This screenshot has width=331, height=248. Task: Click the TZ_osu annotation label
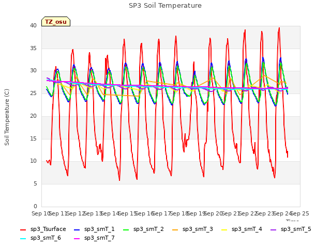pyautogui.click(x=56, y=22)
